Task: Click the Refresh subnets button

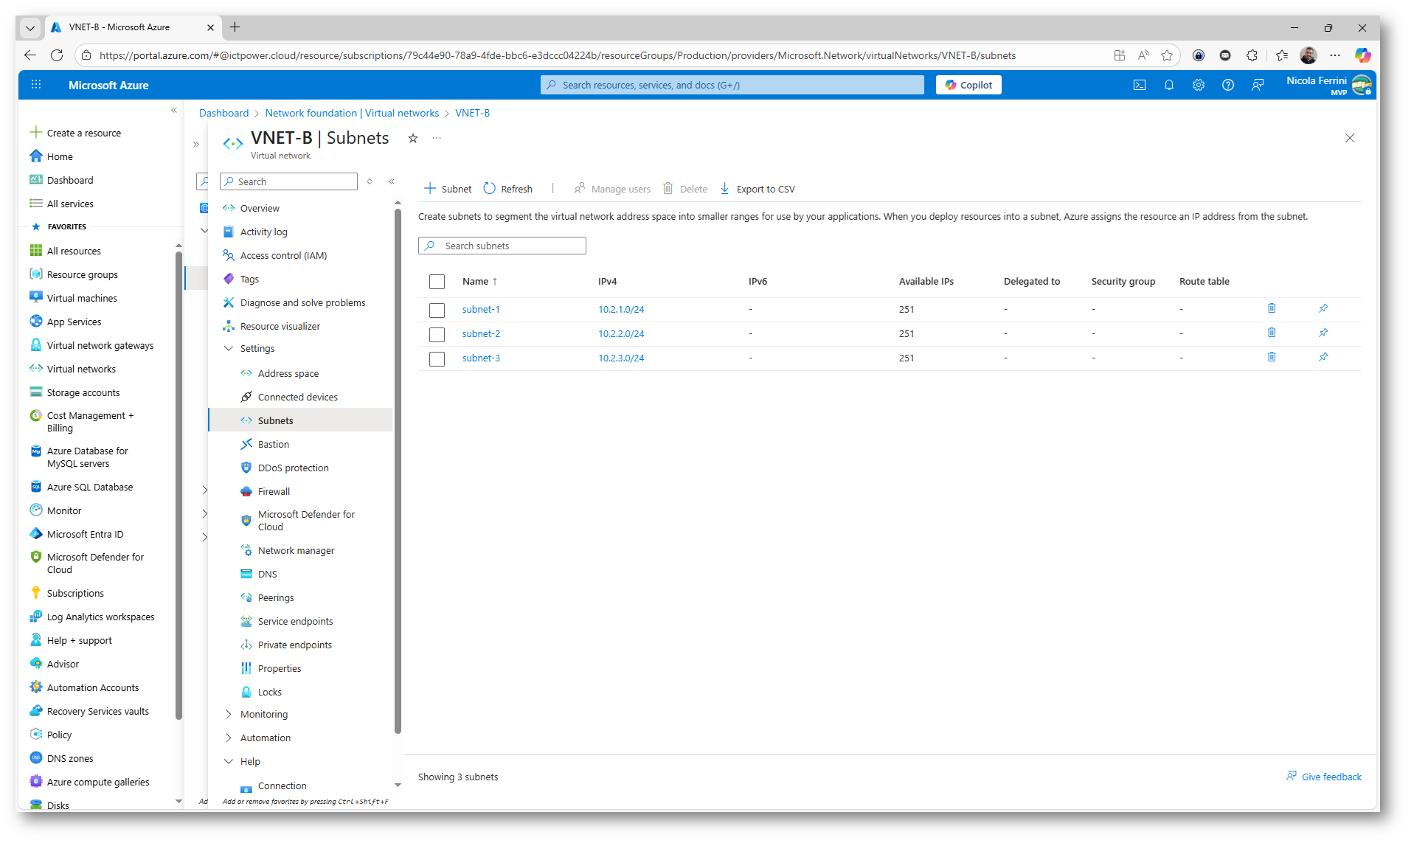Action: [x=507, y=189]
